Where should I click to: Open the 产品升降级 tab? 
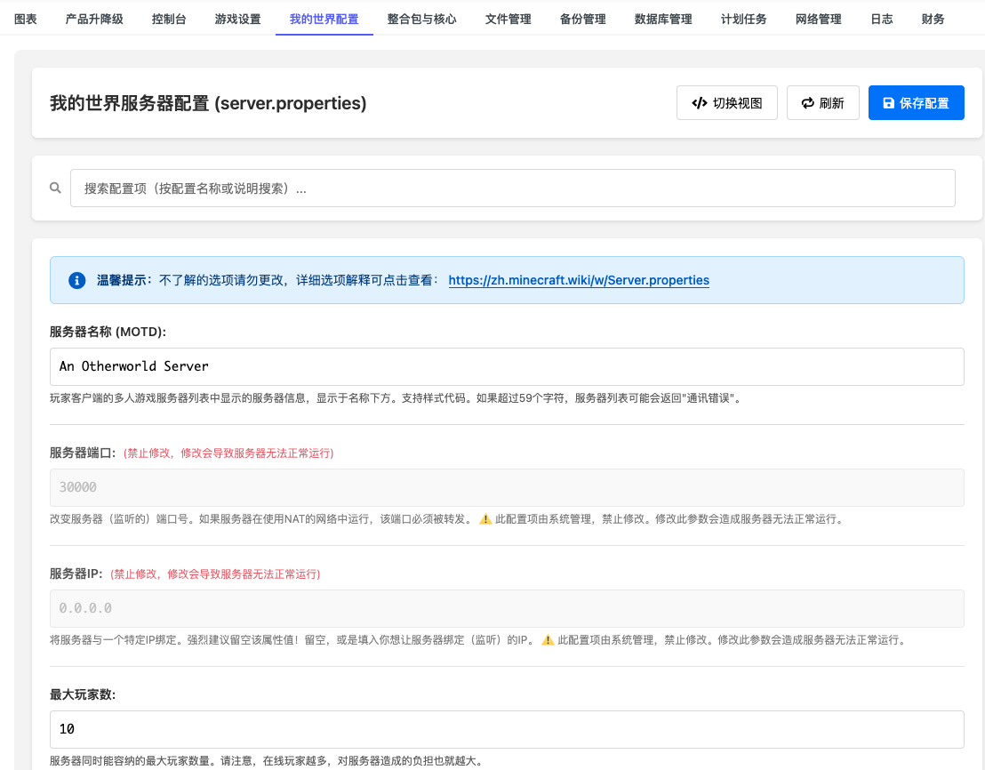tap(94, 19)
